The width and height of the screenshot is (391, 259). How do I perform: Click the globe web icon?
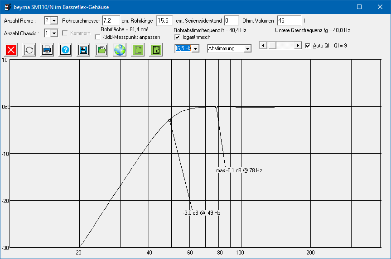[x=120, y=50]
